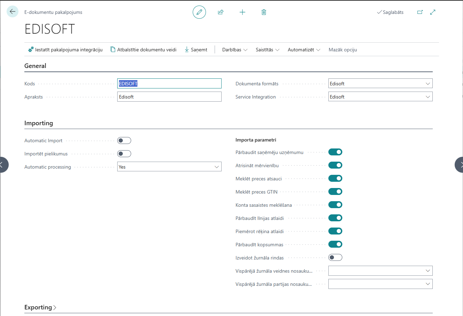
Task: Expand page with the diagonal arrows icon
Action: (x=433, y=12)
